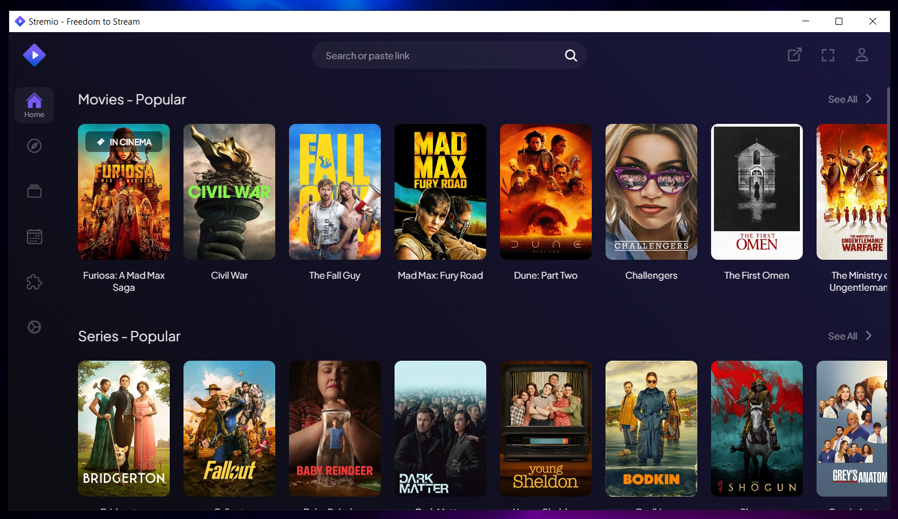Viewport: 898px width, 519px height.
Task: Open the Grey's Anatomy series poster
Action: click(x=852, y=428)
